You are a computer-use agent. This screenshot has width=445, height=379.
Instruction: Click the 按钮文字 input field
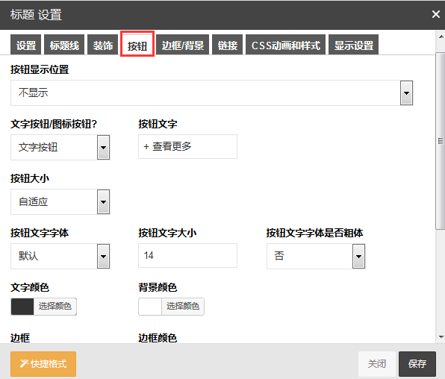[187, 147]
